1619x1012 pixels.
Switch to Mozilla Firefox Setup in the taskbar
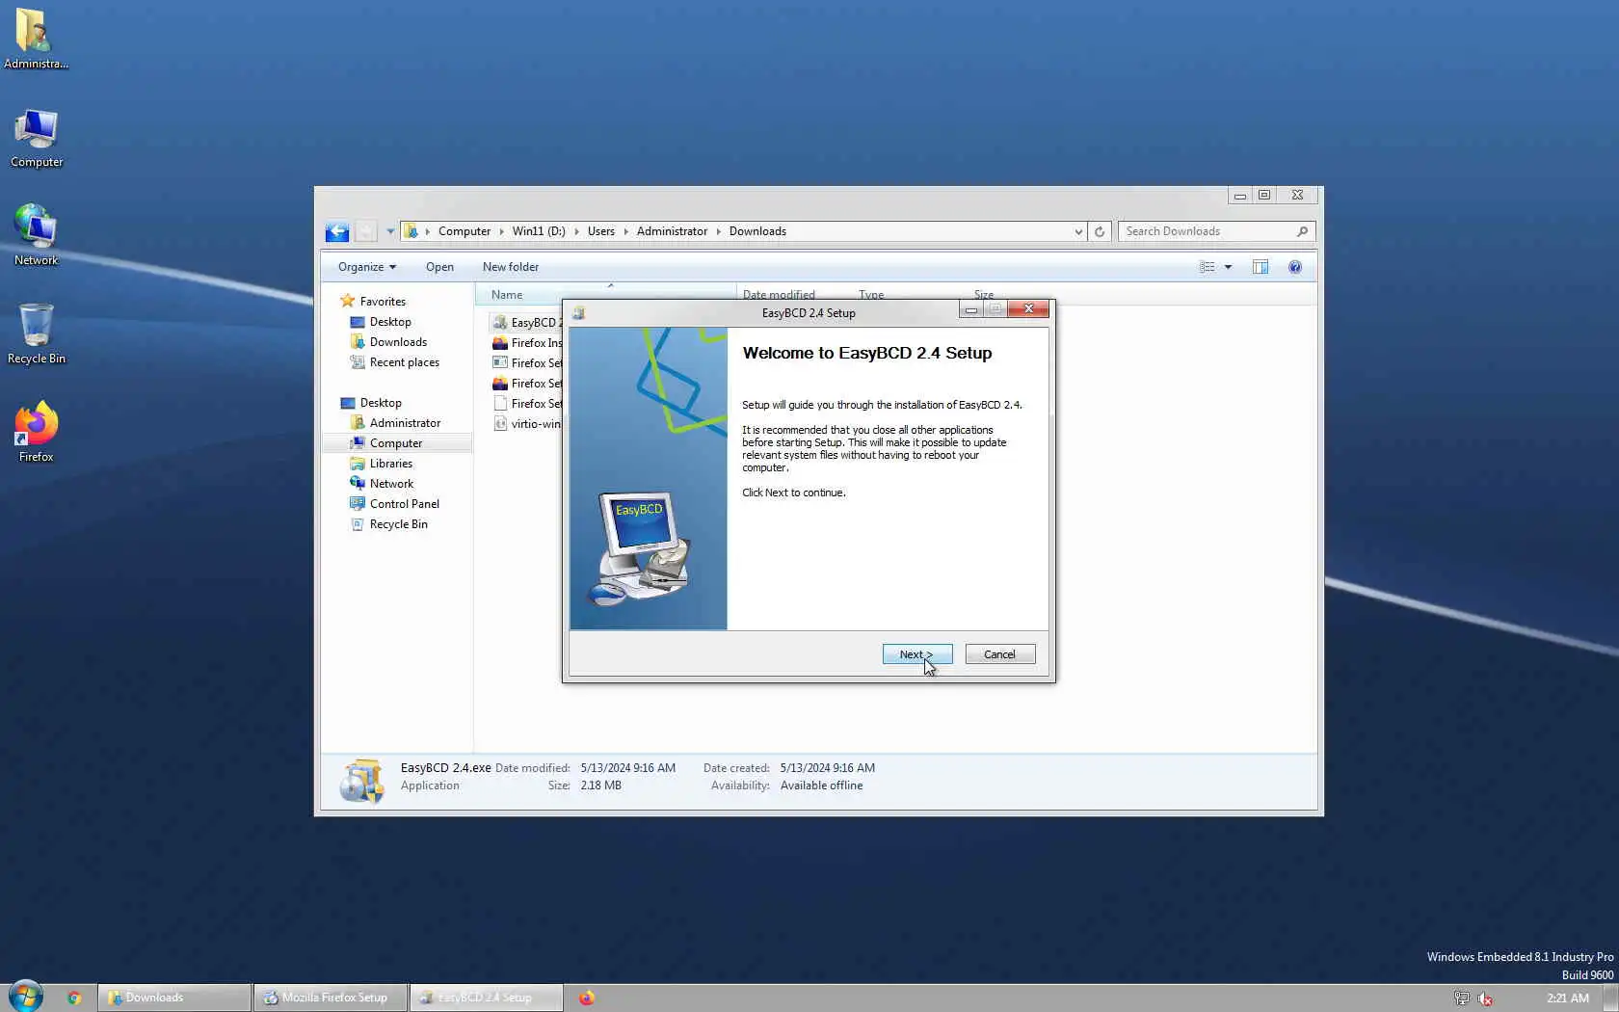click(x=330, y=998)
